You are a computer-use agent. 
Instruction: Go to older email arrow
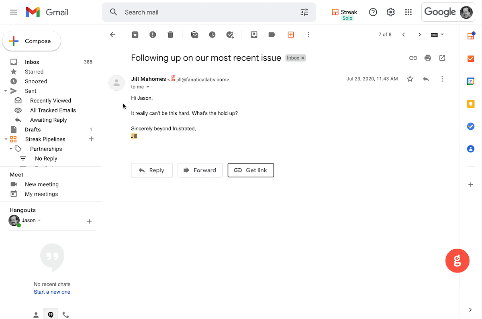click(420, 35)
